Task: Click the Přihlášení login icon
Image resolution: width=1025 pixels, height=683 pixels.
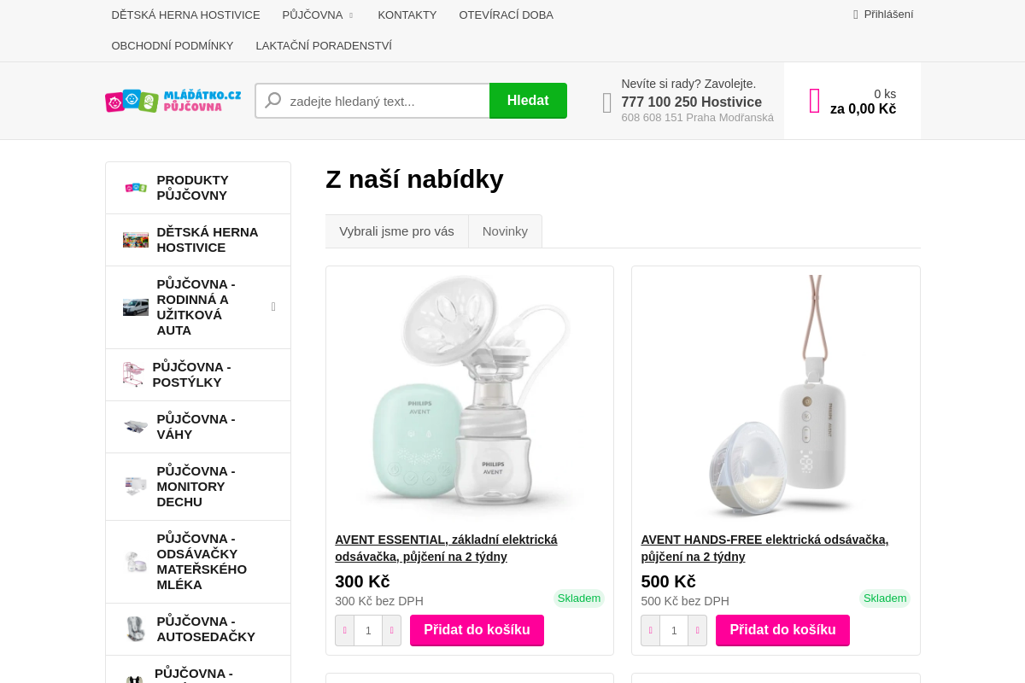Action: point(855,14)
